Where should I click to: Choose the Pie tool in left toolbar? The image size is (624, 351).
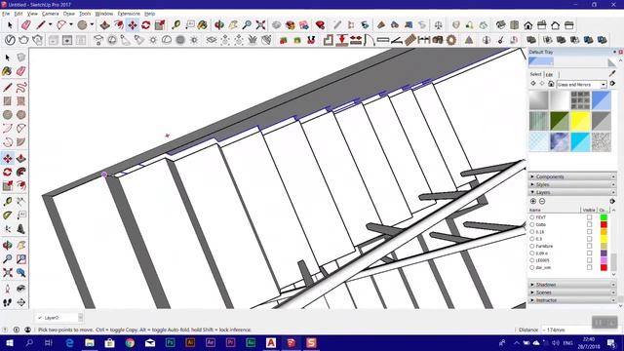[x=21, y=142]
